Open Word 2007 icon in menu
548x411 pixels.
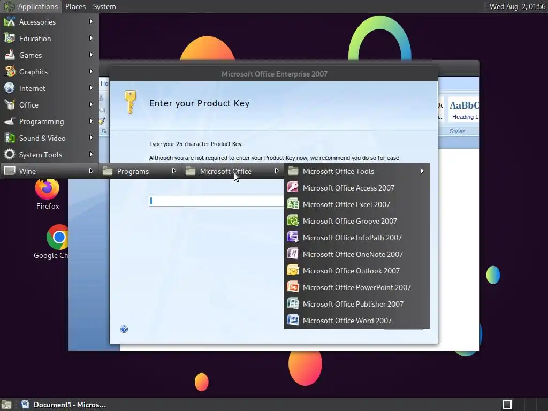click(293, 321)
